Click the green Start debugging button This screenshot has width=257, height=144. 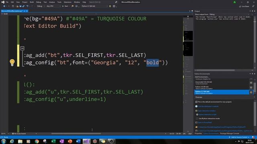tap(65, 6)
